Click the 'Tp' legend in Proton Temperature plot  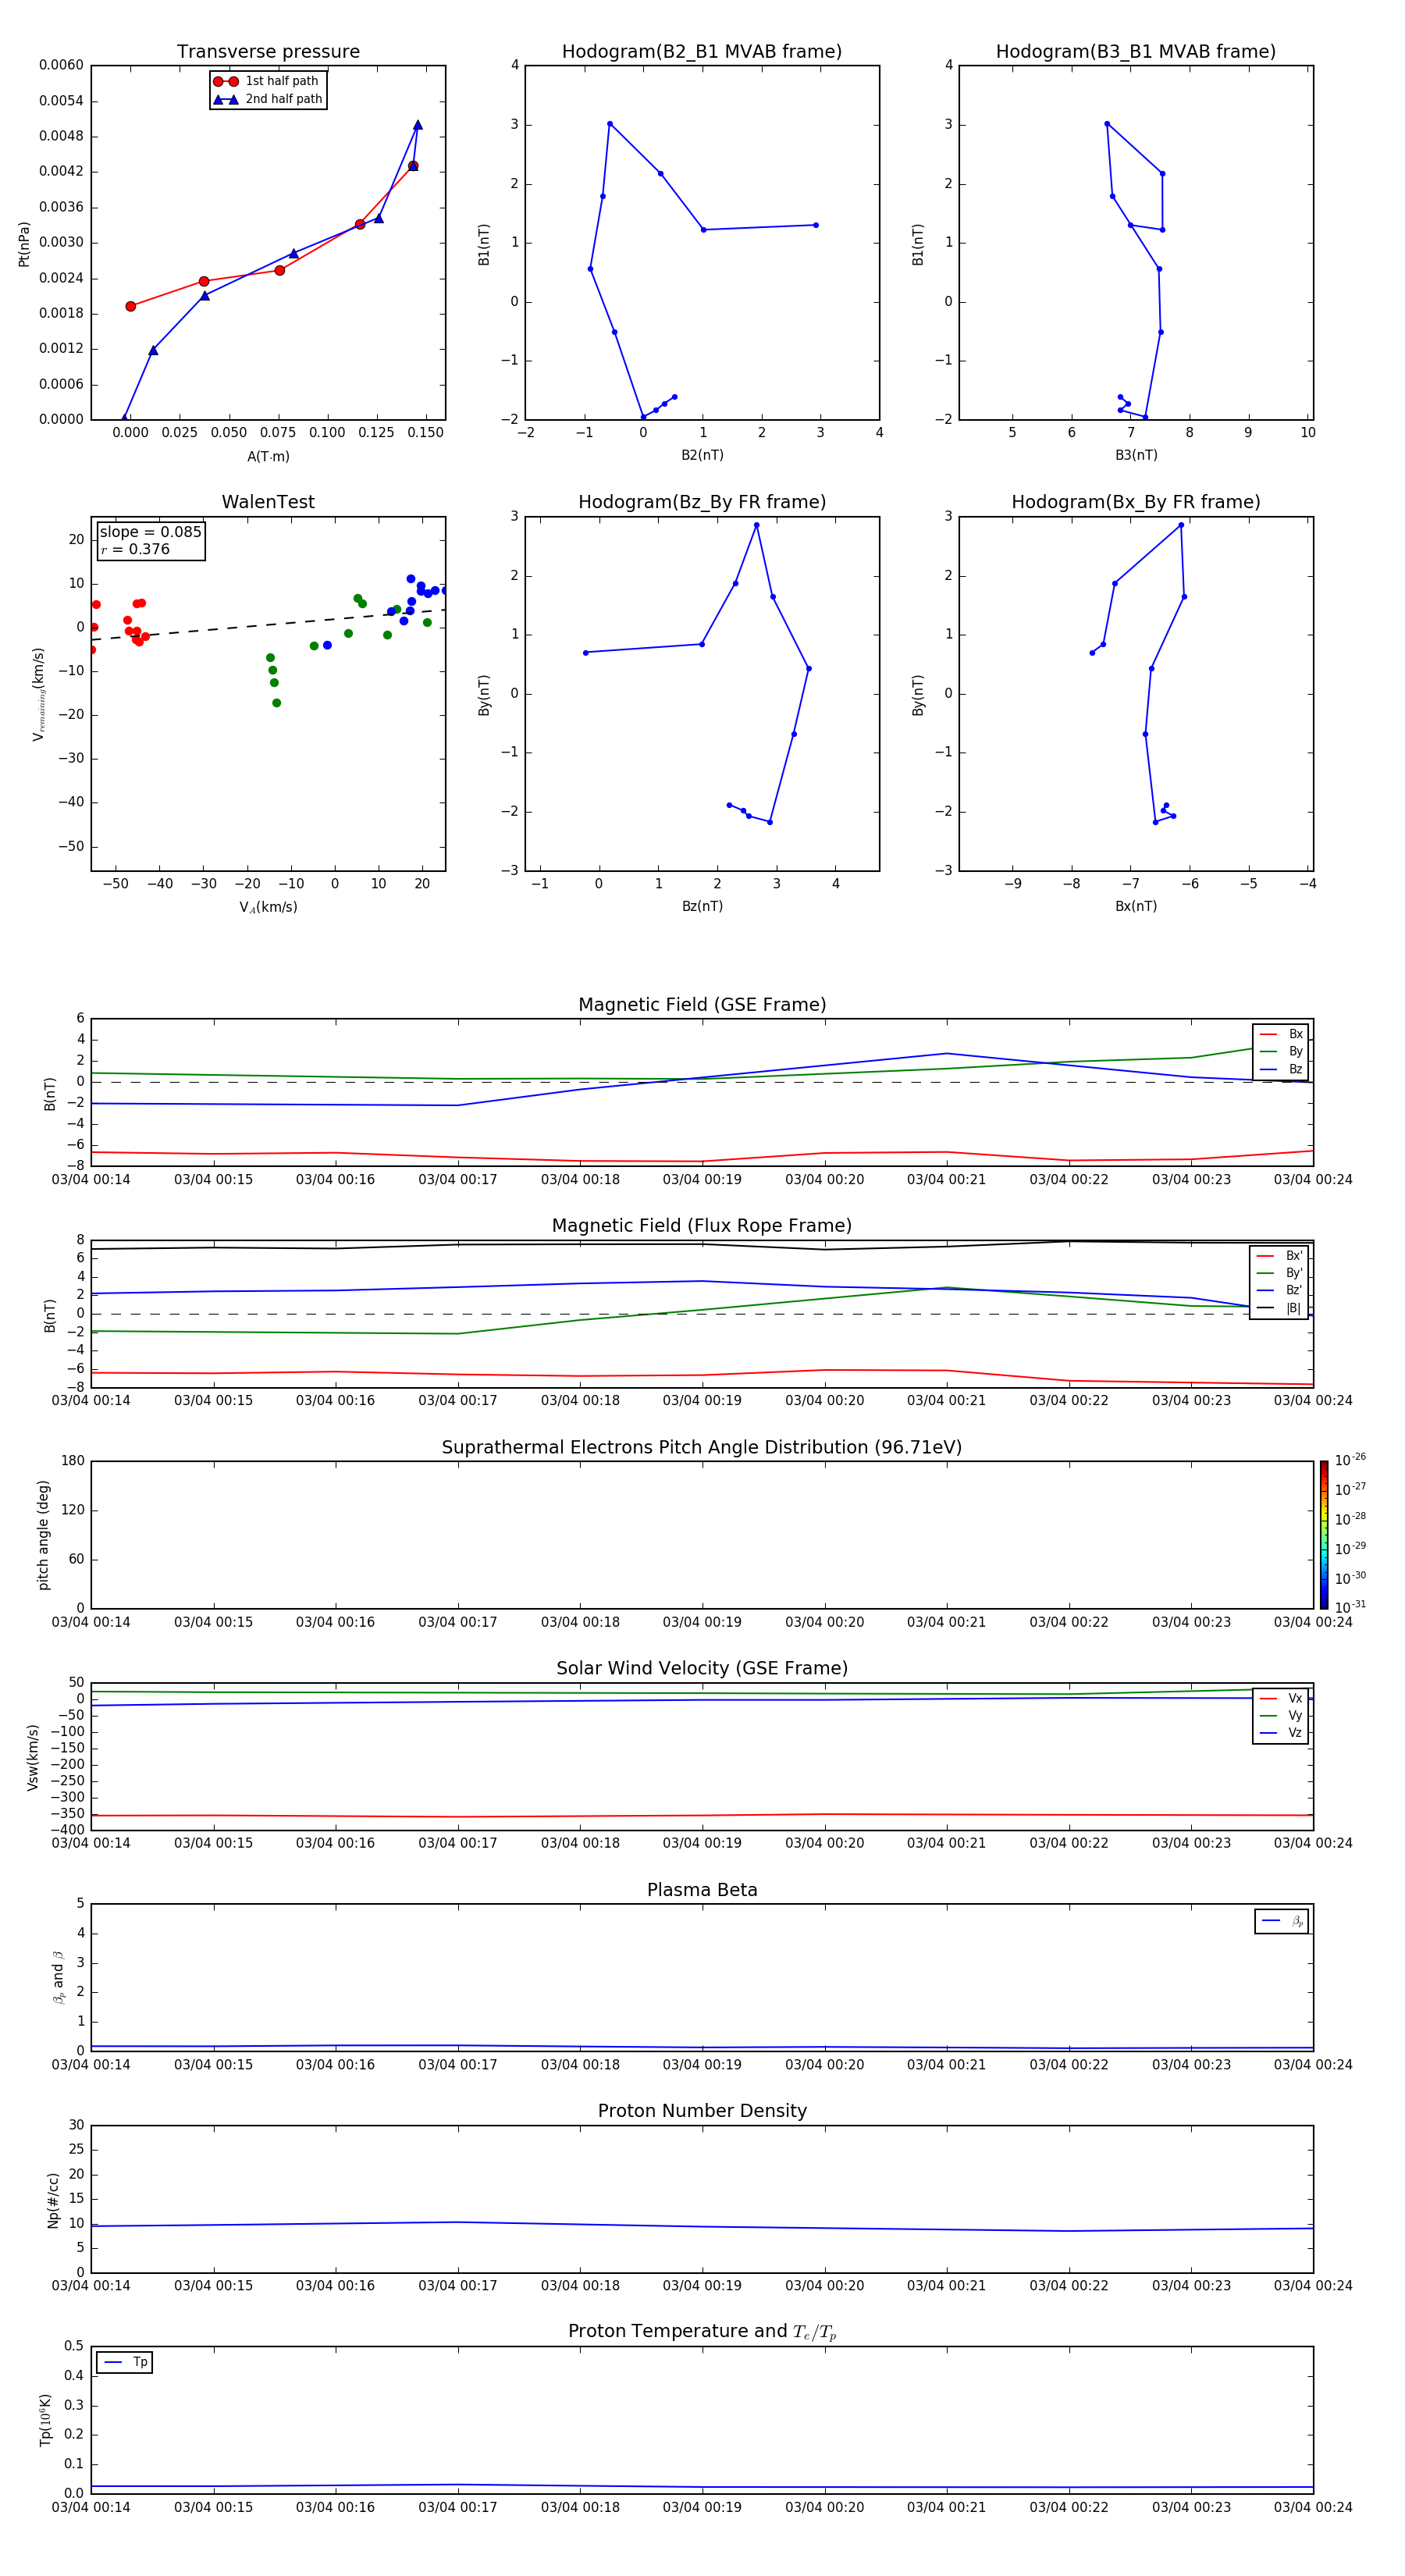click(x=125, y=2362)
